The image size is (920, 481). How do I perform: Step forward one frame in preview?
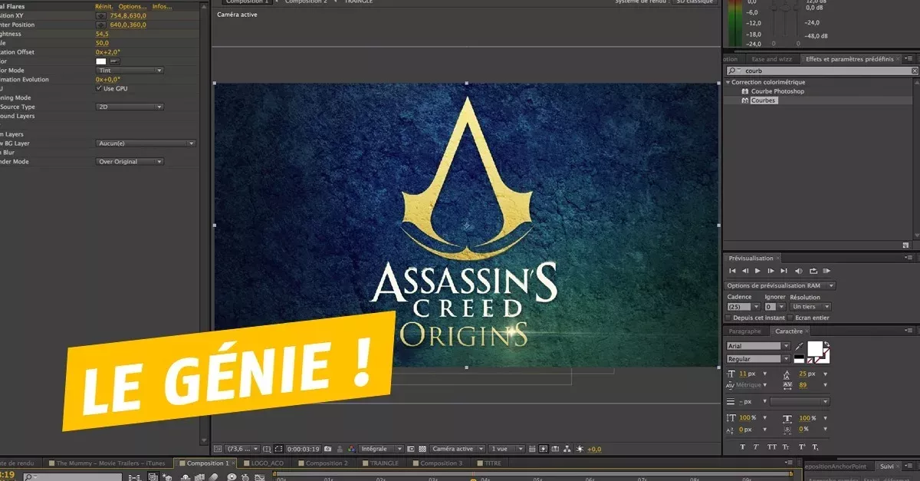[x=770, y=271]
